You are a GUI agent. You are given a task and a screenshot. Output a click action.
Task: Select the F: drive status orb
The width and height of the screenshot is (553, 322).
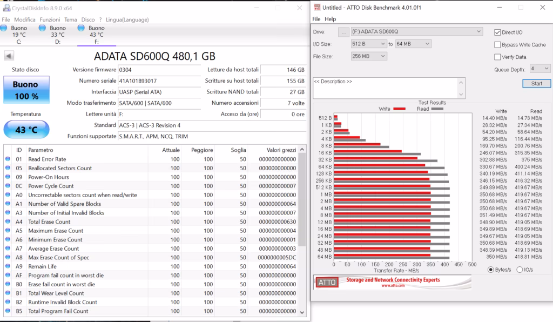point(81,28)
